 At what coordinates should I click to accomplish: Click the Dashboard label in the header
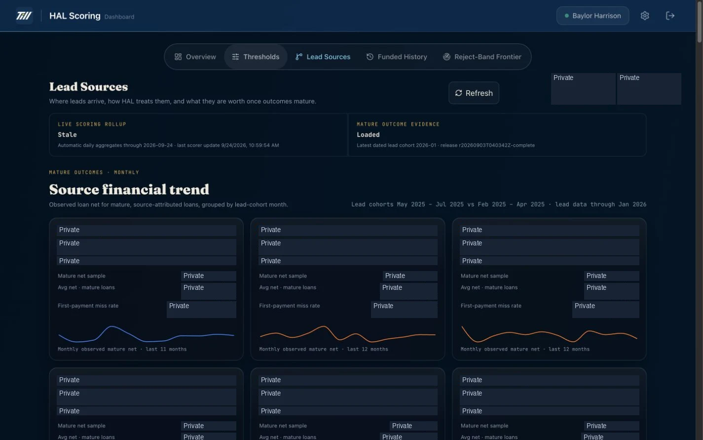tap(119, 17)
